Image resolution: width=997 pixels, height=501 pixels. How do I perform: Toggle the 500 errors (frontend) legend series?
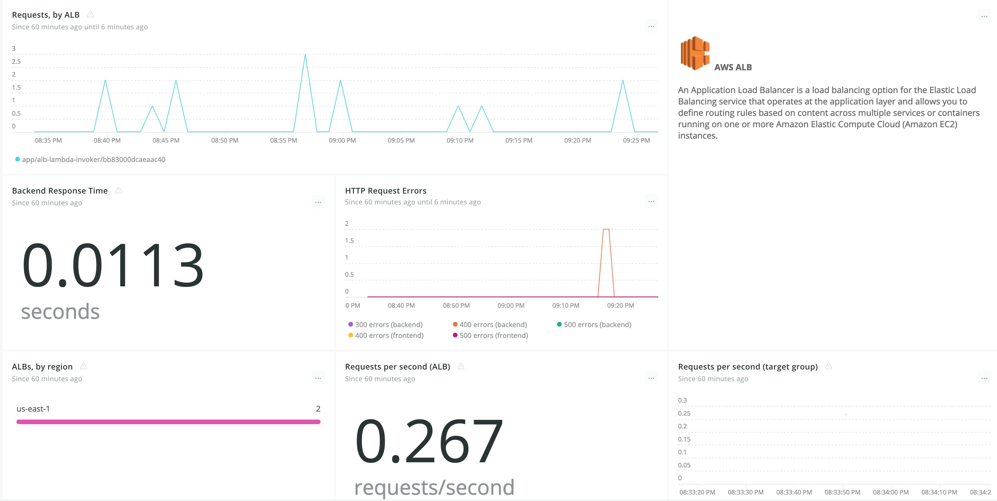pyautogui.click(x=493, y=335)
